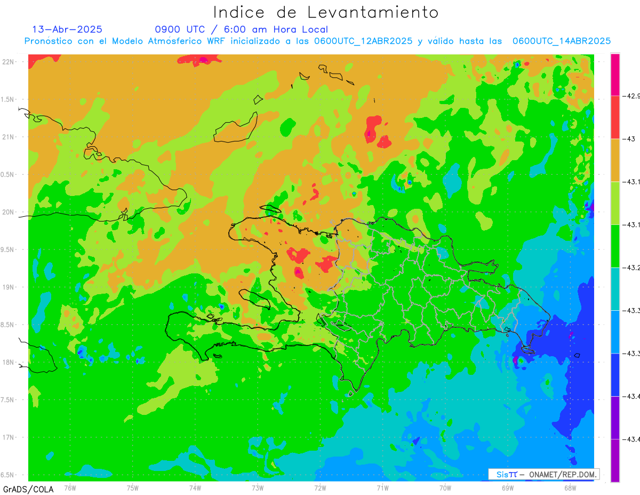Select the bottom purple swatch of the legend

pyautogui.click(x=615, y=460)
